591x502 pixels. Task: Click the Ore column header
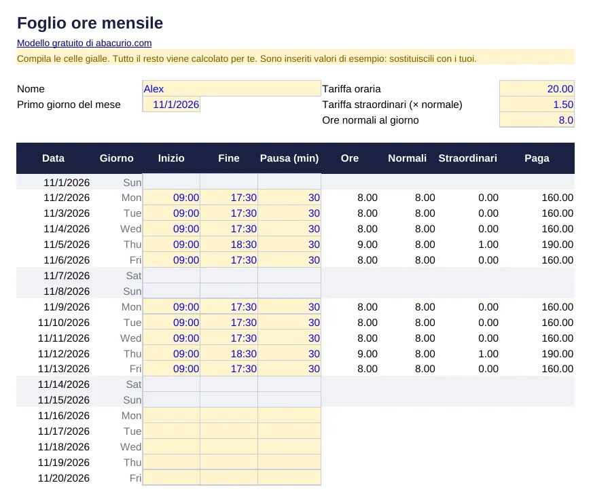[x=350, y=158]
